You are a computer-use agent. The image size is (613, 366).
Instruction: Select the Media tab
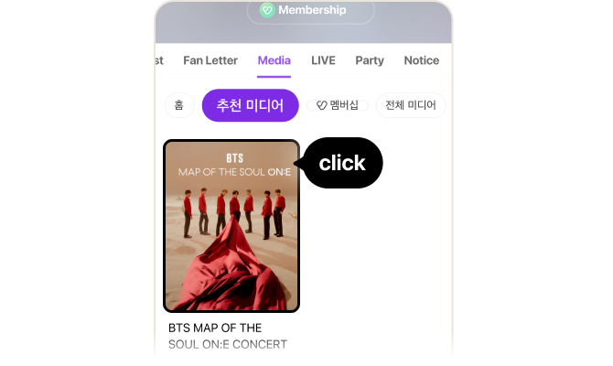point(274,60)
